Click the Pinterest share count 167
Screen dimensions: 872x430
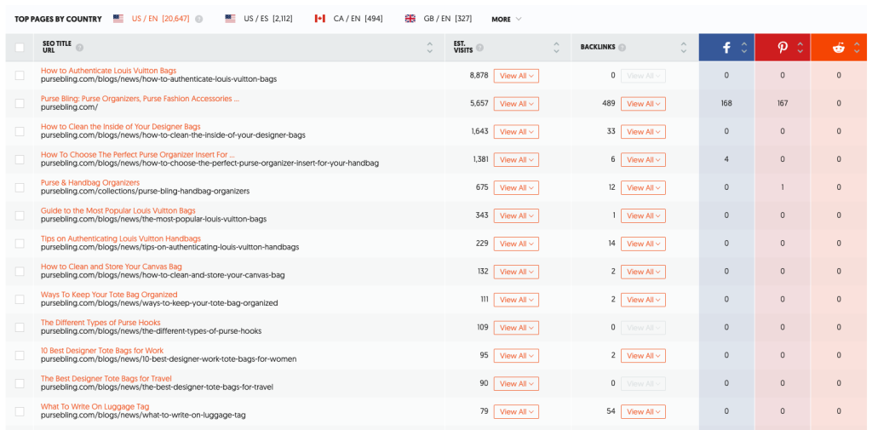pyautogui.click(x=783, y=104)
